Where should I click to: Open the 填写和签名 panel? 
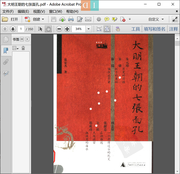click(x=155, y=29)
